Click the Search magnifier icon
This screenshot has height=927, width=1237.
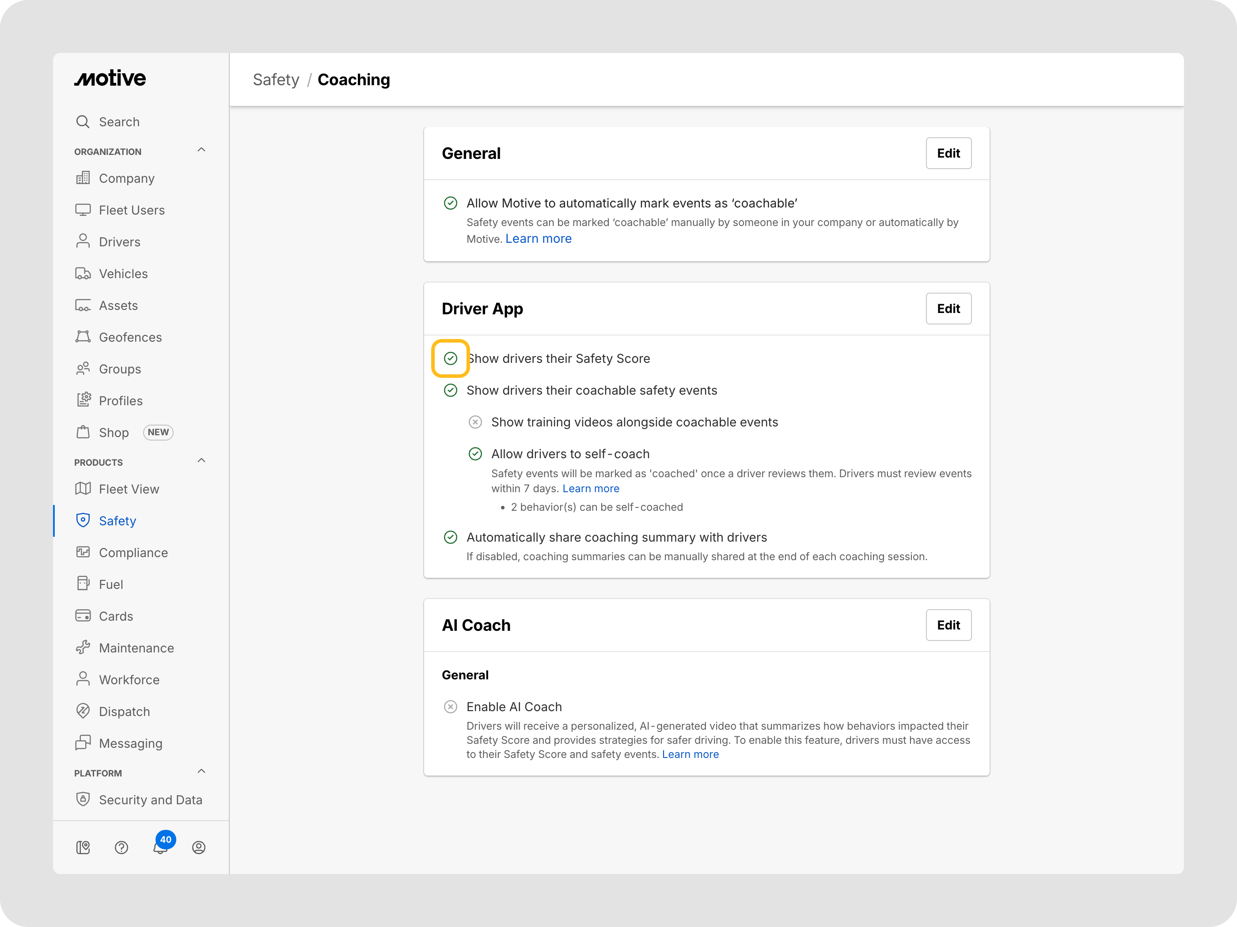point(83,122)
